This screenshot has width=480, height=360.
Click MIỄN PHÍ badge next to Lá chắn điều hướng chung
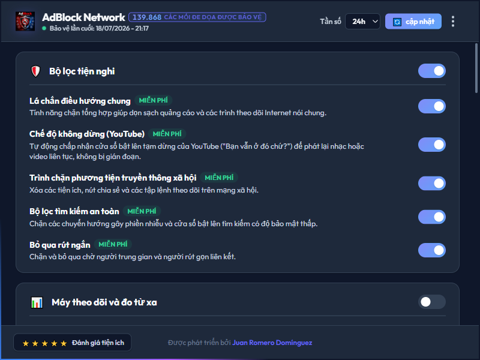154,100
